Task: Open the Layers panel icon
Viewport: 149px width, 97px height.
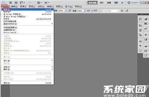Action: [x=146, y=46]
